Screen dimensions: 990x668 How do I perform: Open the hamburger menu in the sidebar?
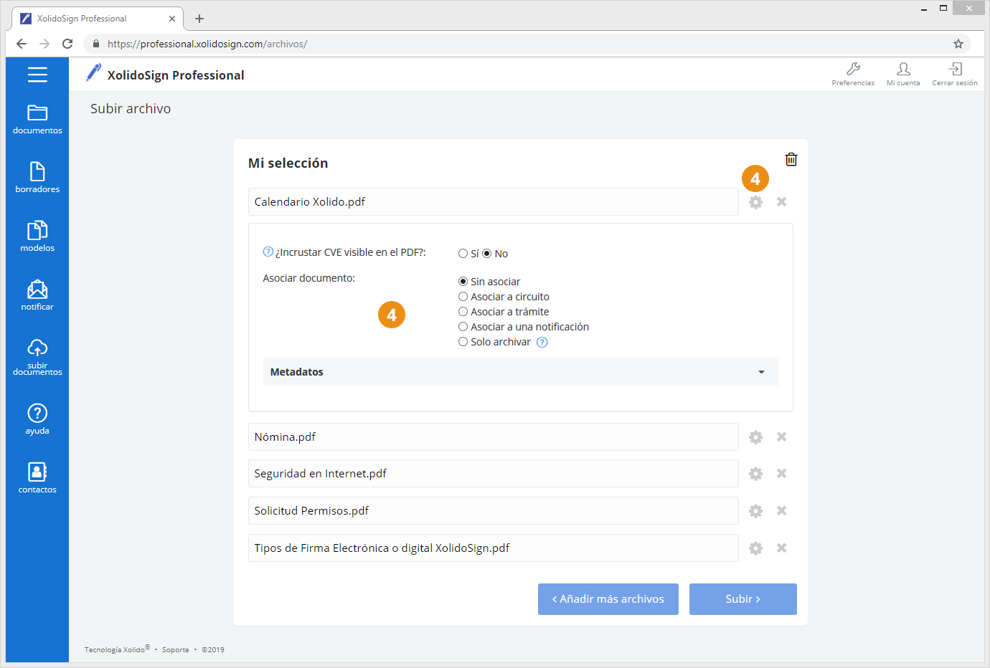37,75
